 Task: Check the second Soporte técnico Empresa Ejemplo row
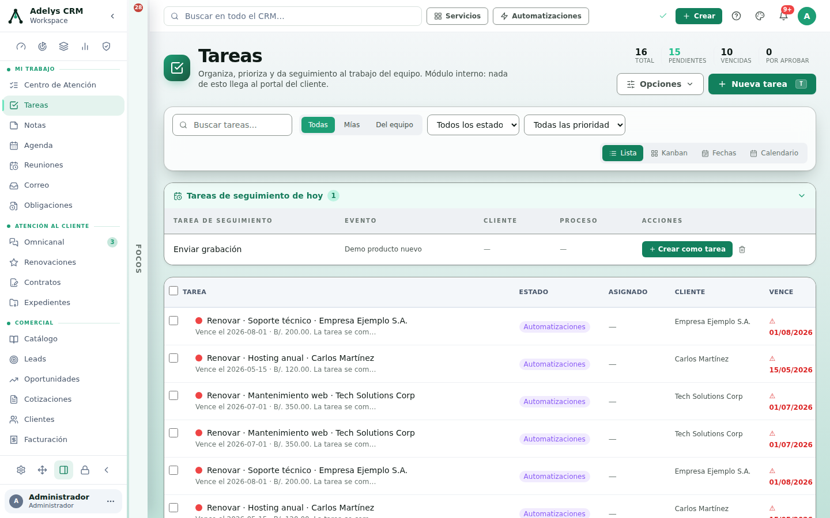pyautogui.click(x=173, y=470)
